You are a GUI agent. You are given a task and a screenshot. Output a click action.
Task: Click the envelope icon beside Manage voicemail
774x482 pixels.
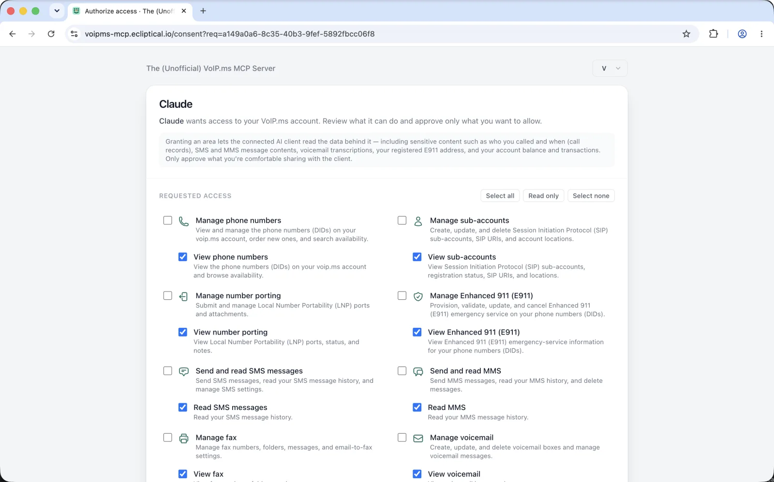[x=418, y=438]
